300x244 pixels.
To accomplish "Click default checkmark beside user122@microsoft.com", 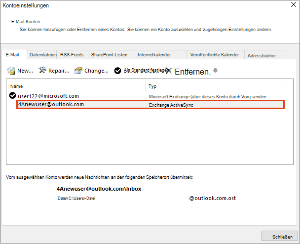I will click(12, 95).
